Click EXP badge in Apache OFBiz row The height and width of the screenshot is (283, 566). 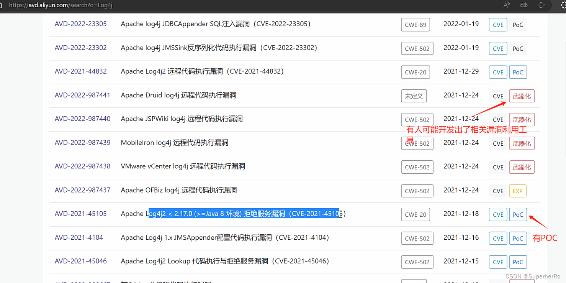518,191
